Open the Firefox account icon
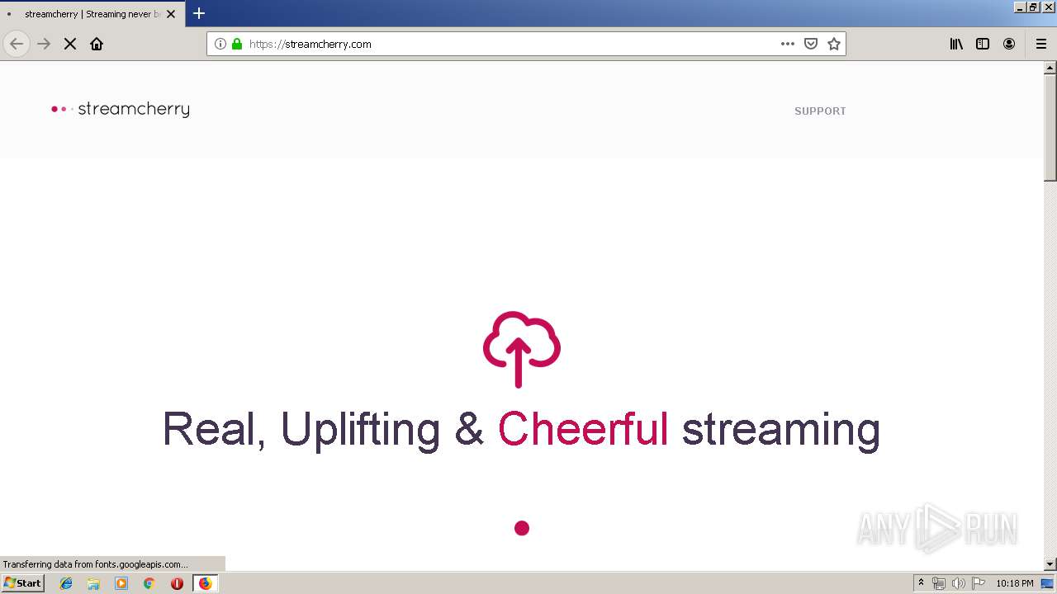This screenshot has height=594, width=1057. coord(1009,44)
